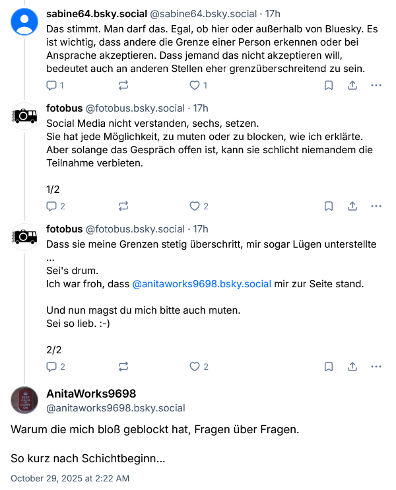Open more options on fotobus 1/2 post
The height and width of the screenshot is (490, 396).
click(376, 206)
